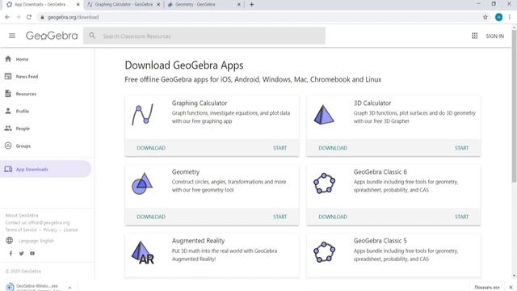Click the Graphing Calculator app icon
Screen dimensions: 517x291
pos(143,114)
